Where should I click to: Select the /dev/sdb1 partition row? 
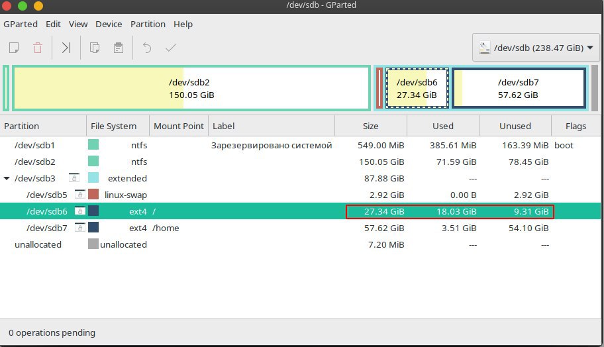(301, 145)
